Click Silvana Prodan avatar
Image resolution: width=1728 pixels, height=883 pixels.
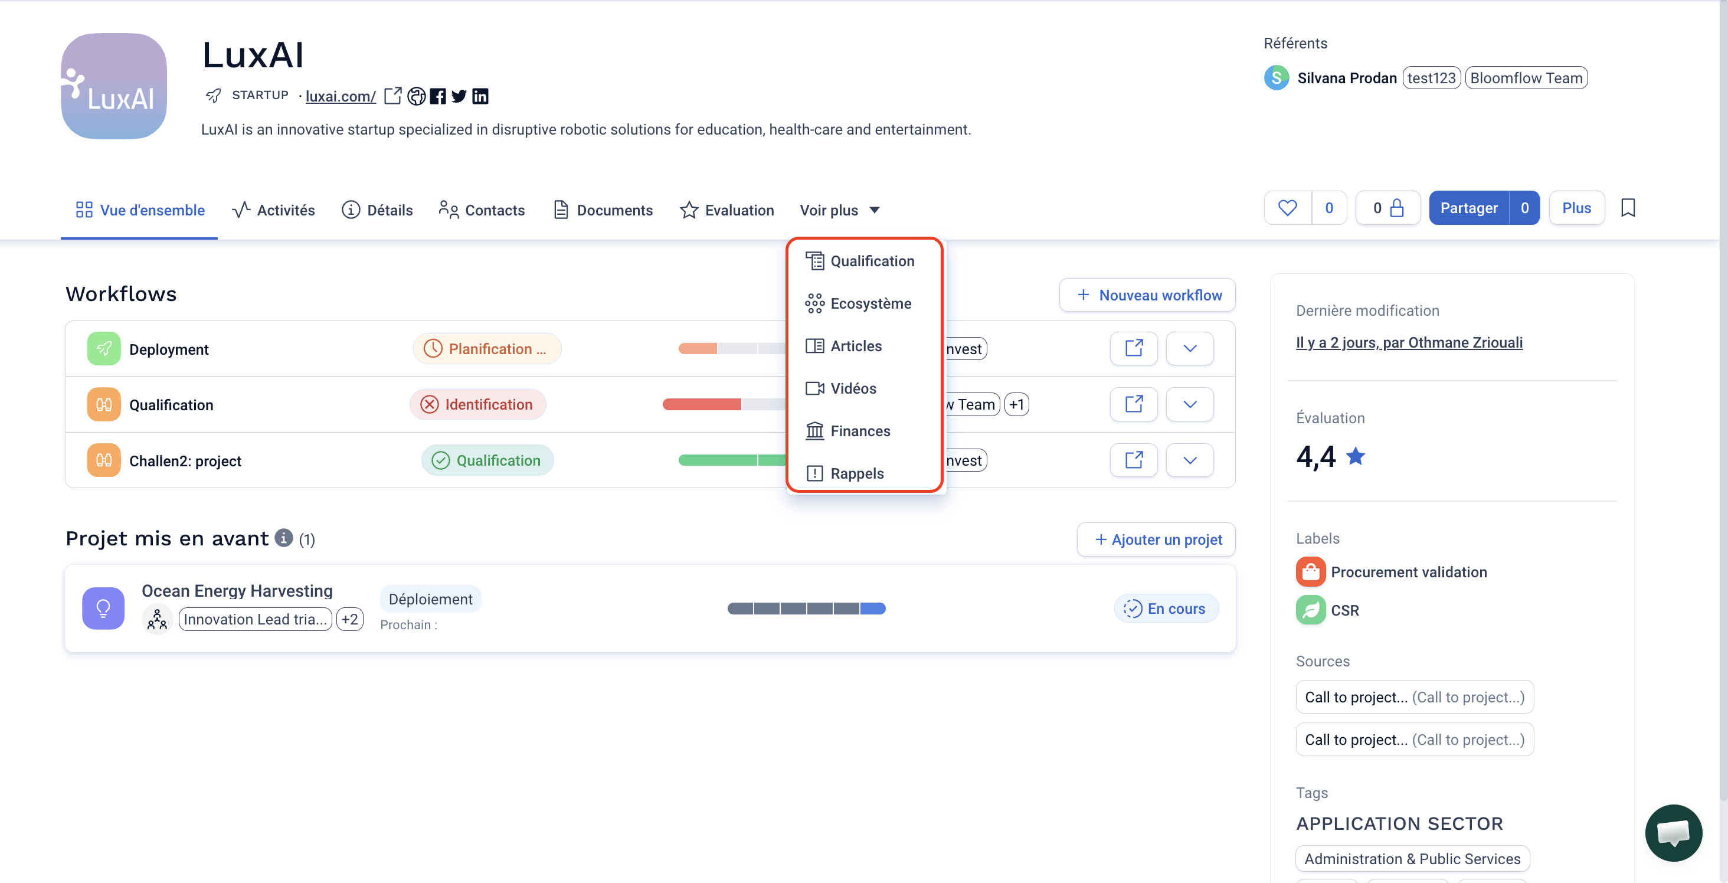pos(1277,78)
